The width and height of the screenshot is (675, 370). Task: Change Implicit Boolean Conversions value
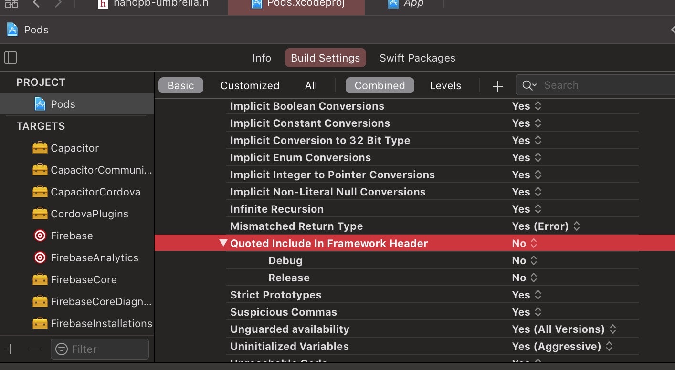[527, 106]
